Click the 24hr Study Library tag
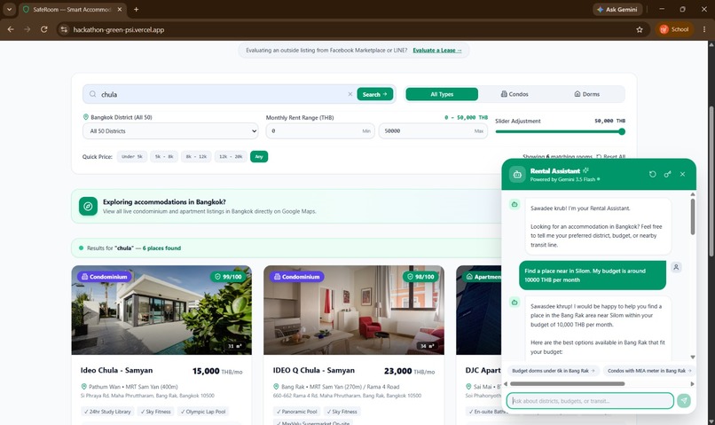 107,412
